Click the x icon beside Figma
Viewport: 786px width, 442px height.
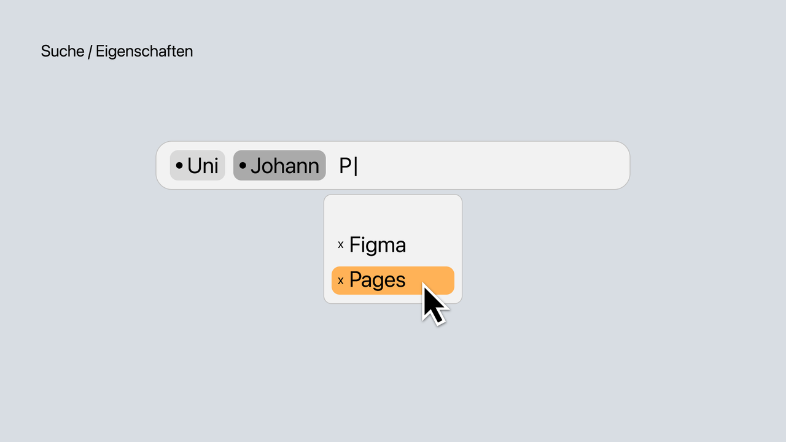point(341,245)
